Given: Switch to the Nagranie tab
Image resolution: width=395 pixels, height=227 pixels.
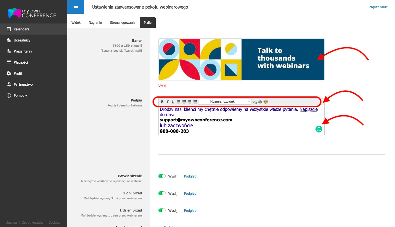Looking at the screenshot, I should 95,22.
